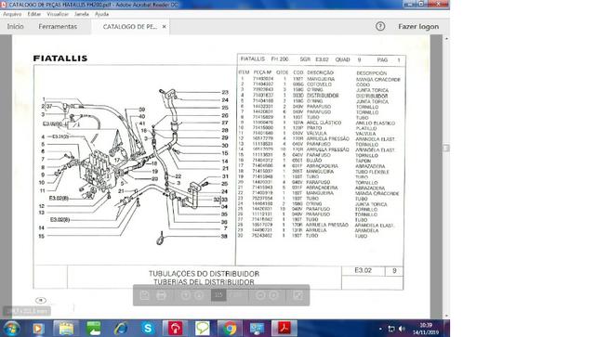The width and height of the screenshot is (595, 337).
Task: Click the Fazer logon link
Action: tap(418, 27)
